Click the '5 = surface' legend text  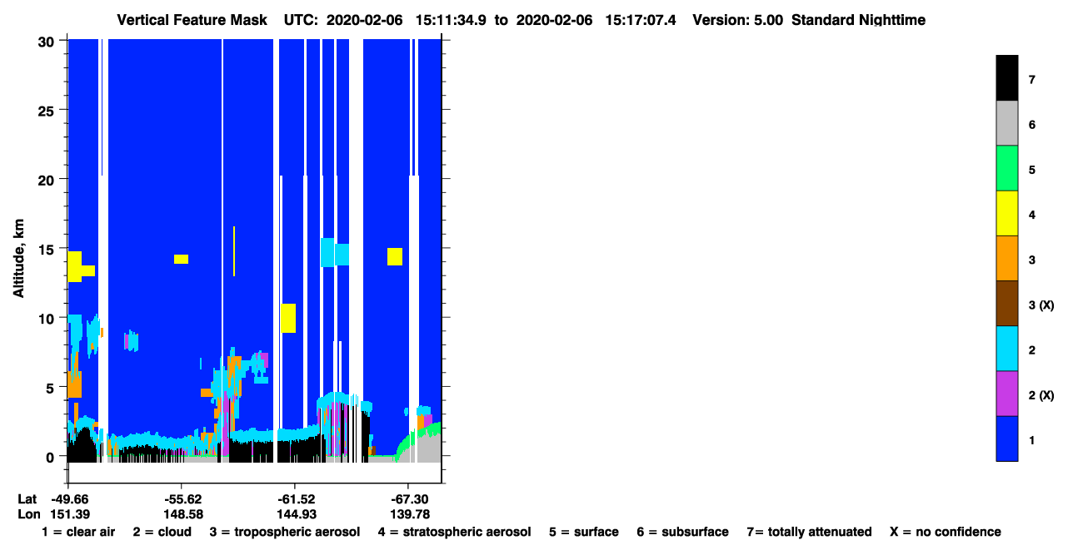[584, 532]
